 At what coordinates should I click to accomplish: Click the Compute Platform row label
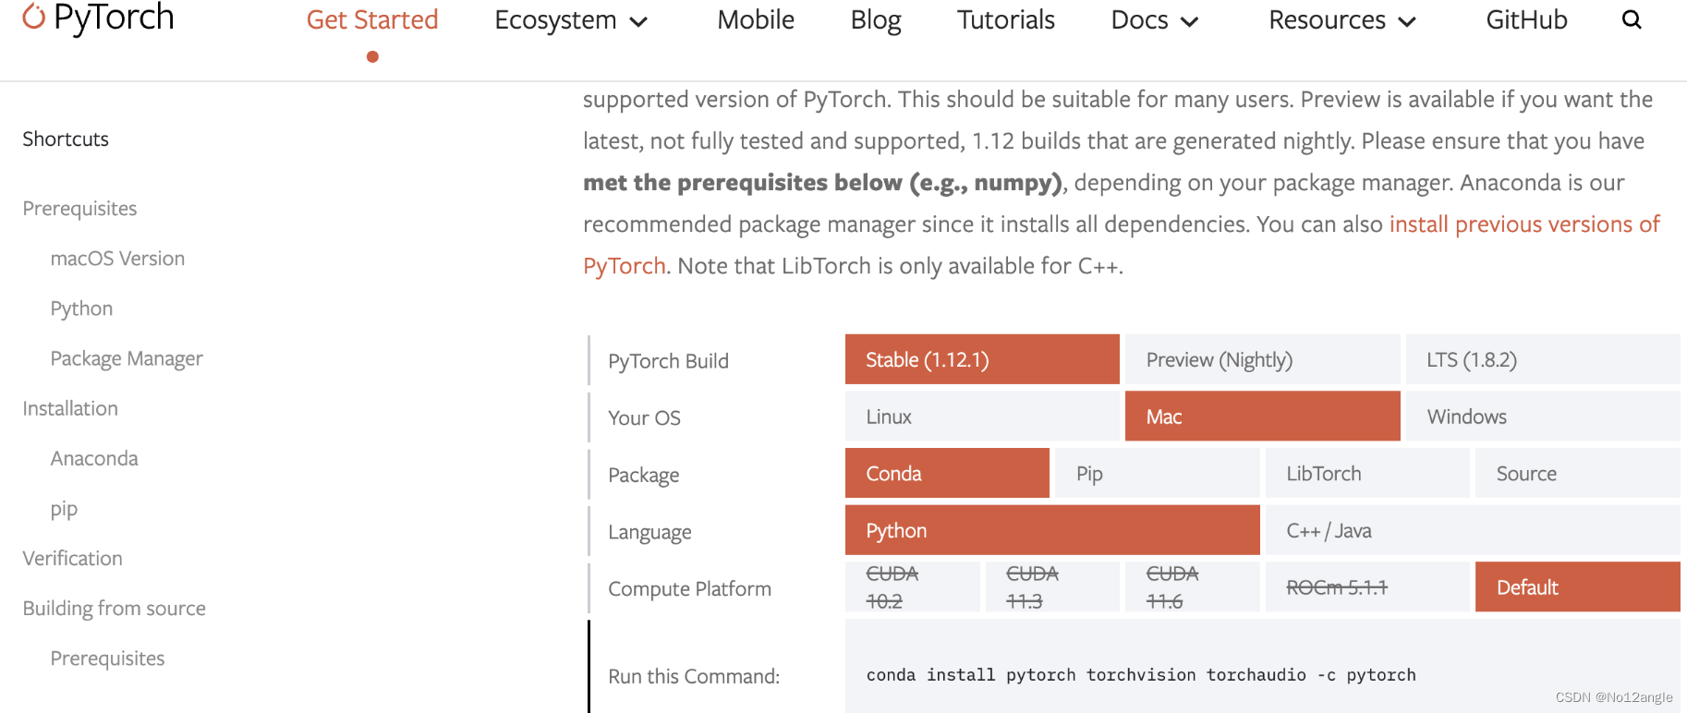(689, 589)
